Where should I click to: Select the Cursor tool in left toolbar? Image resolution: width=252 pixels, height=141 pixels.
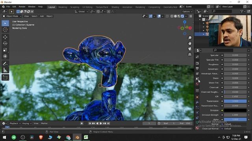coord(5,30)
